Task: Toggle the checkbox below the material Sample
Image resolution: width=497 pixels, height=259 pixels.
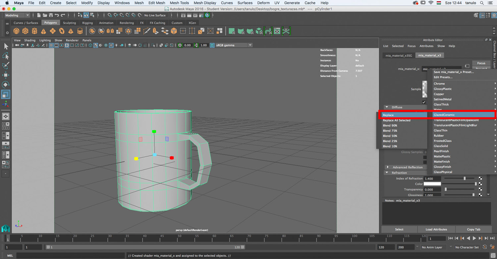Action: [x=424, y=102]
